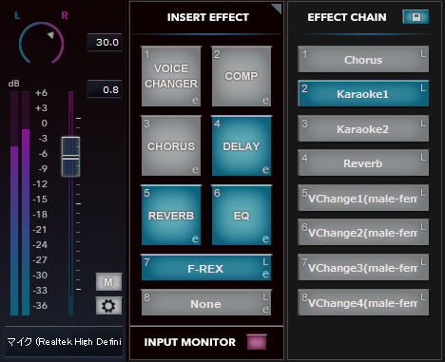Click the L icon on VChange1 preset
This screenshot has height=362, width=445.
pos(423,192)
